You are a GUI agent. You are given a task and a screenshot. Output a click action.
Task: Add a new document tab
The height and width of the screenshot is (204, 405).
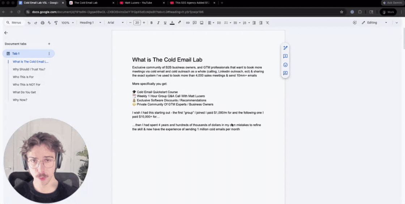click(x=49, y=44)
